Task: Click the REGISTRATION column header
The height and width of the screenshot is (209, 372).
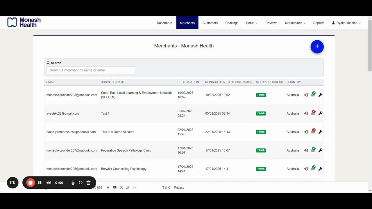Action: (188, 82)
